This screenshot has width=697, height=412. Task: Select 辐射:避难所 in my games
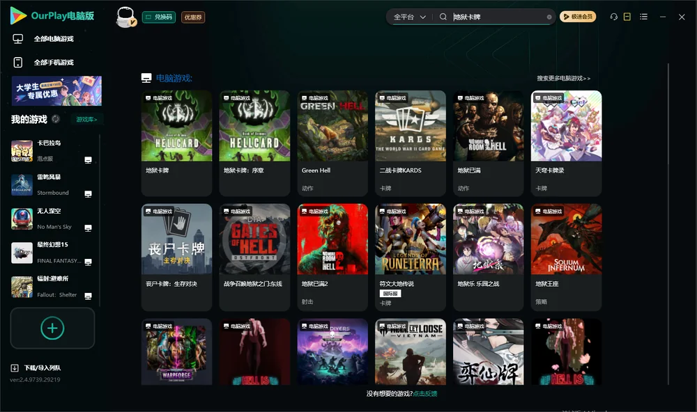[51, 287]
